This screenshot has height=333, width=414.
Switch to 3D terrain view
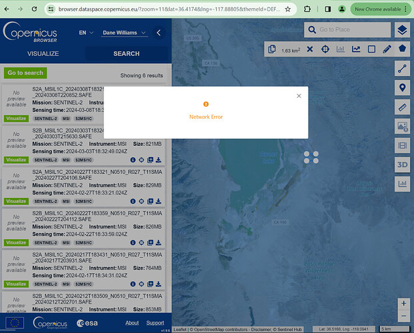[x=402, y=164]
